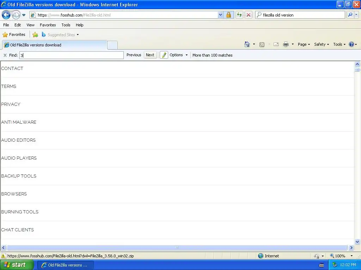This screenshot has height=270, width=361.
Task: Click the vertical scrollbar down arrow
Action: click(357, 242)
